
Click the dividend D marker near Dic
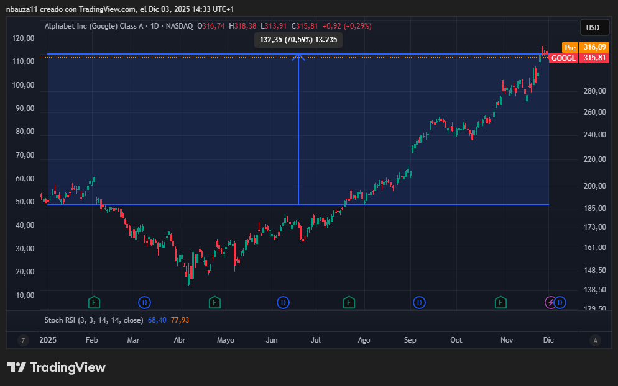point(560,302)
